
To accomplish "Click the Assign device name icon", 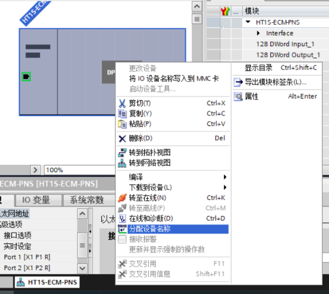I will pyautogui.click(x=122, y=229).
